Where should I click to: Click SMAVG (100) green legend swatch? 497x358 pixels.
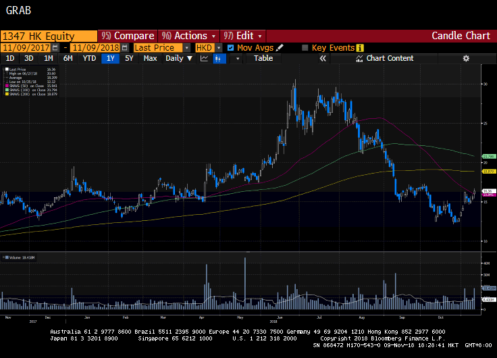pos(7,90)
